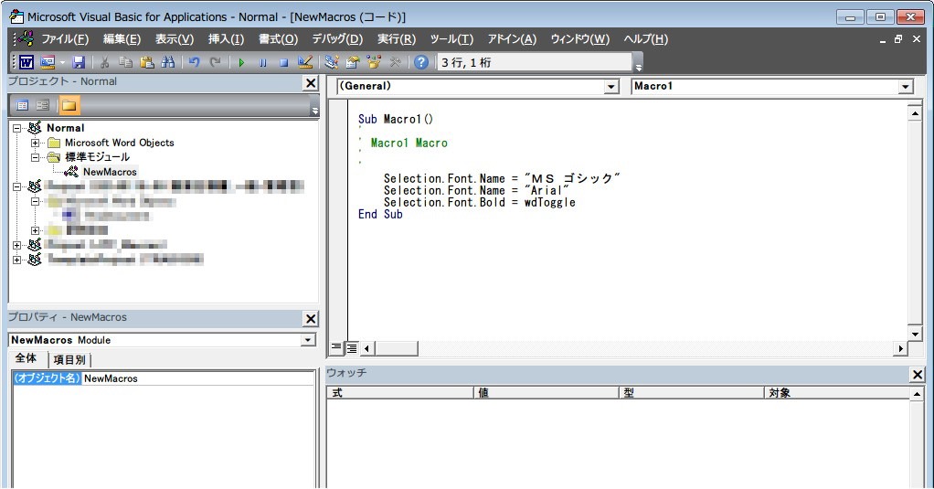The width and height of the screenshot is (934, 489).
Task: Click the NewMacros object name value field
Action: (197, 378)
